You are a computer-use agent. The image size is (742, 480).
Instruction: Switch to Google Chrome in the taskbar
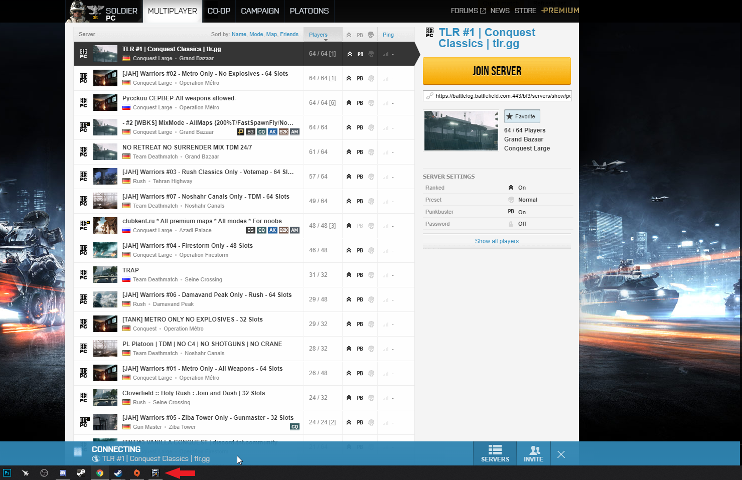point(100,473)
